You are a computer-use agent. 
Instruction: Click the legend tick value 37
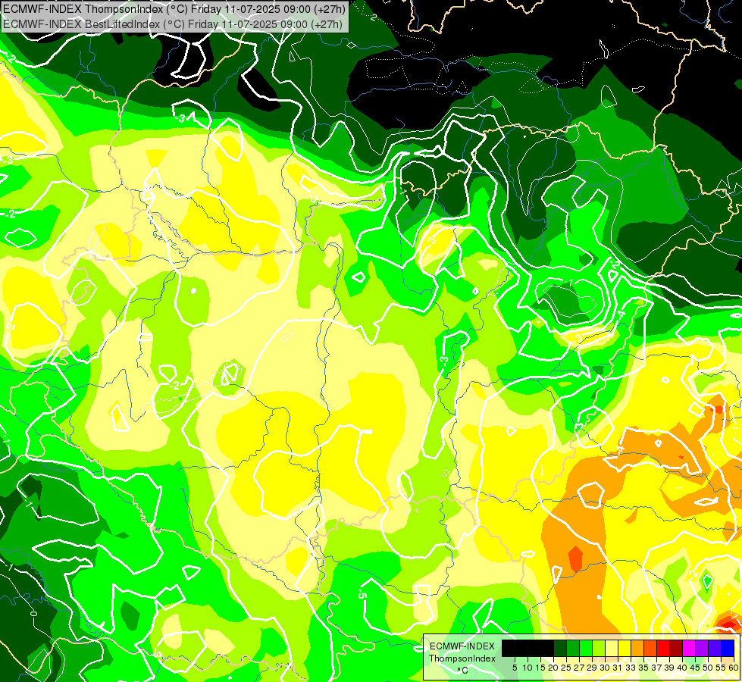click(656, 668)
